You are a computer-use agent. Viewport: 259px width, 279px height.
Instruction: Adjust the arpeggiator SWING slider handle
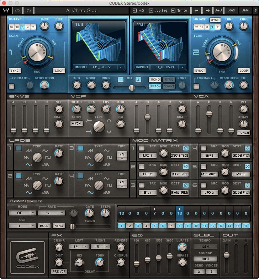coord(72,227)
